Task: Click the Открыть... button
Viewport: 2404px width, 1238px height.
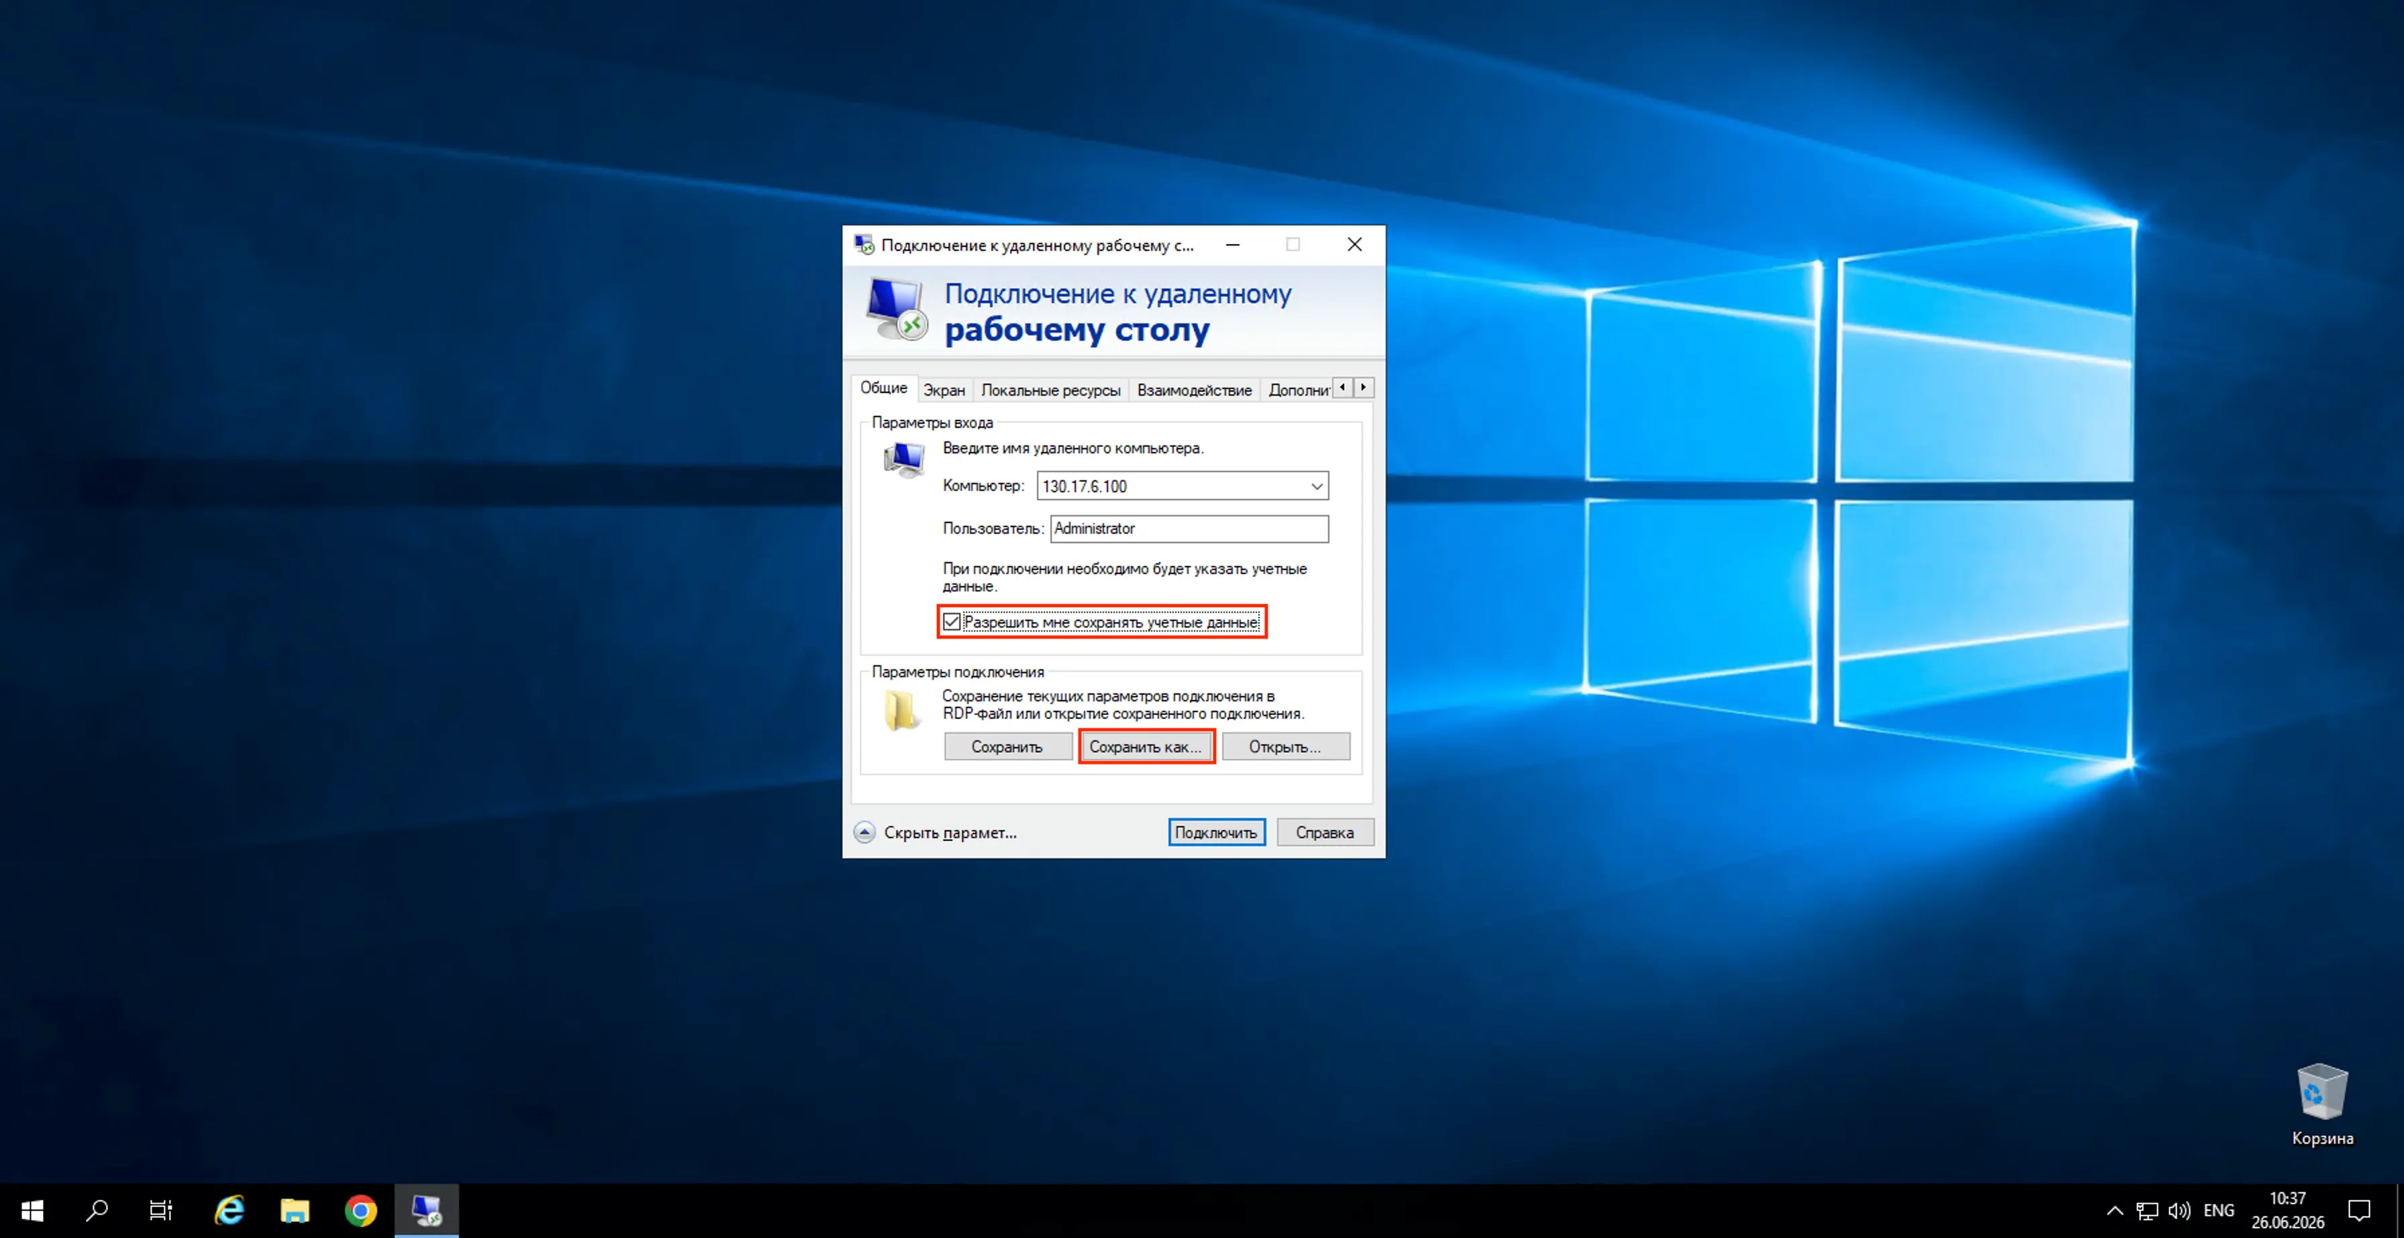Action: coord(1285,746)
